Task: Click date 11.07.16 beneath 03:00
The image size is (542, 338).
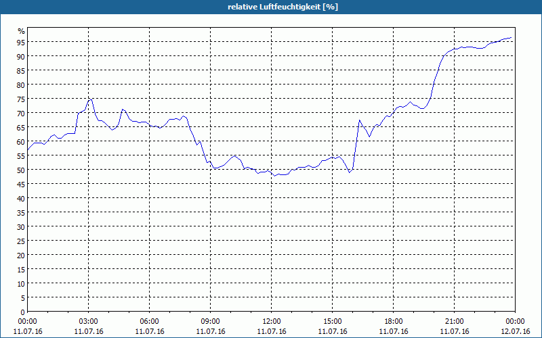Action: coord(89,331)
